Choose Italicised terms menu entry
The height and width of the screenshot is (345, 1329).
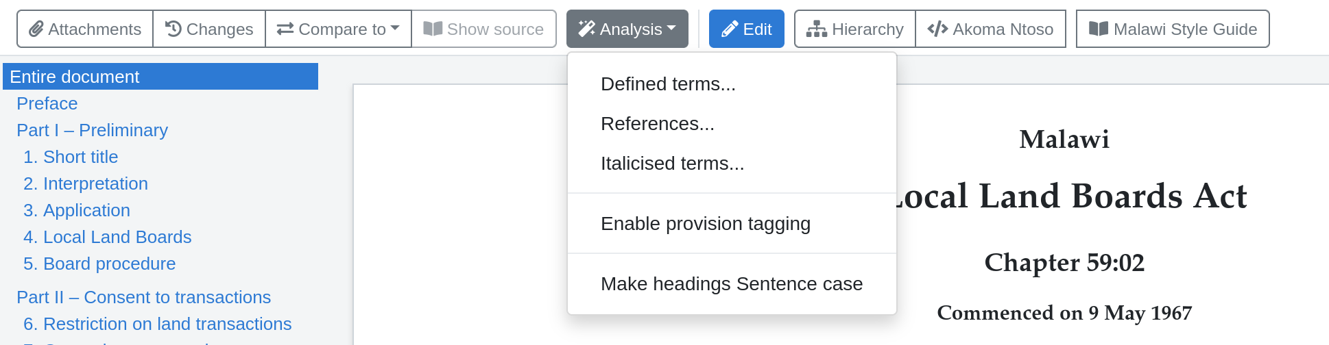(672, 164)
